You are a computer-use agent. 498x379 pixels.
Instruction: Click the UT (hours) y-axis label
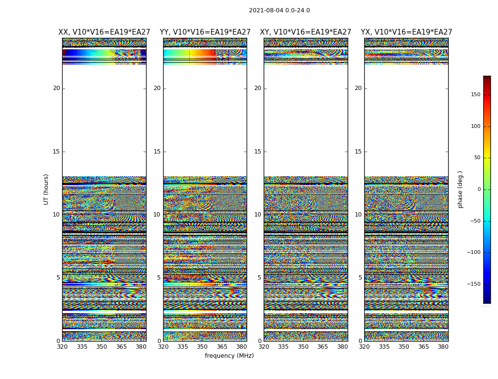(x=46, y=189)
